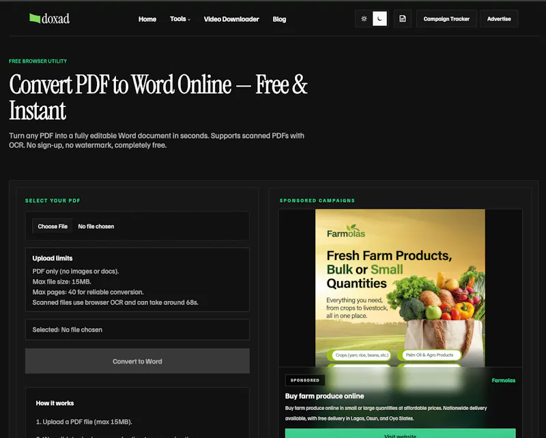Click the doxad logo

pos(49,18)
